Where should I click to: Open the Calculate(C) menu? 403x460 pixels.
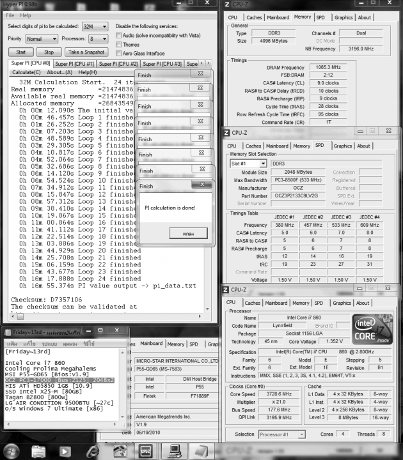tap(26, 72)
